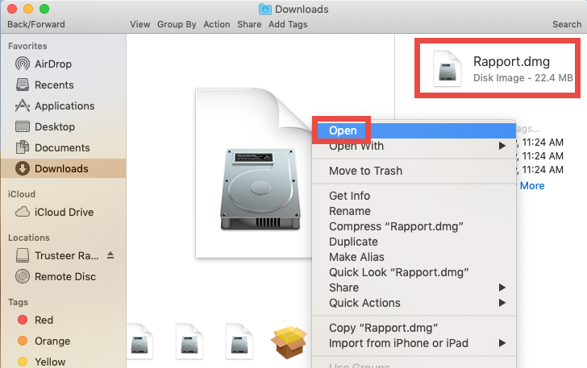Screen dimensions: 587x368
Task: Select the Red tag dot
Action: pos(23,320)
